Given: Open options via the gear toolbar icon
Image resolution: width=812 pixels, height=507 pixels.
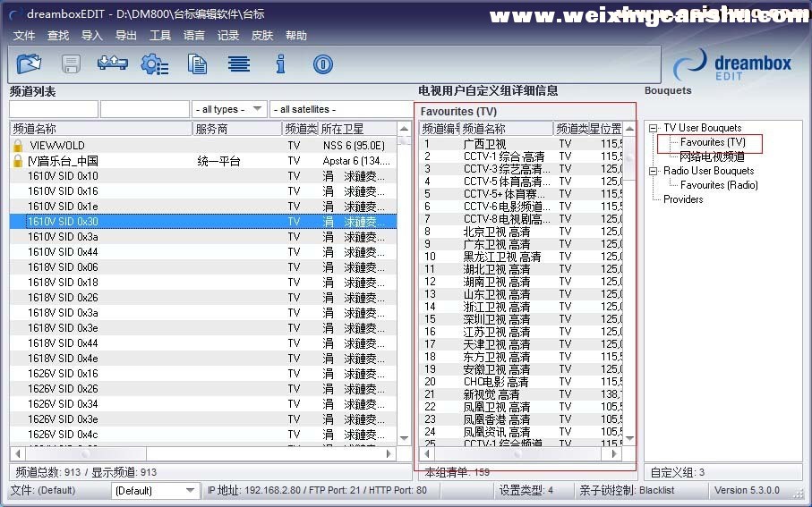Looking at the screenshot, I should click(x=155, y=64).
